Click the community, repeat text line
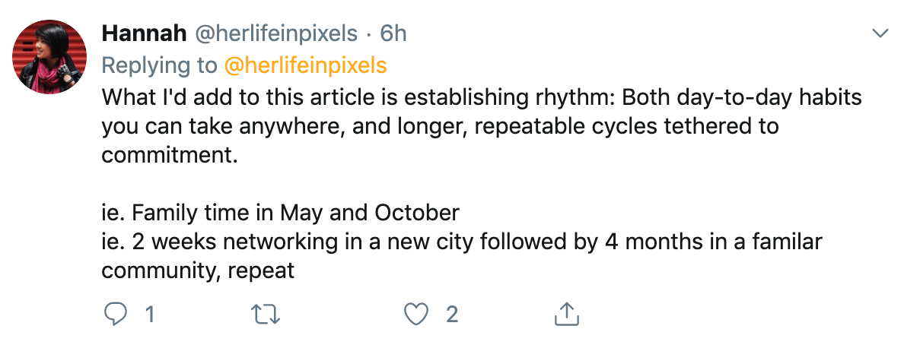 coord(198,270)
